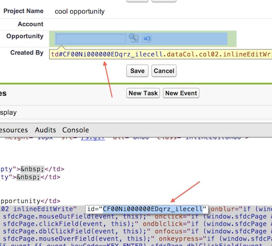Screen dimensions: 272x246
Task: Click the Project Name field label
Action: point(24,11)
